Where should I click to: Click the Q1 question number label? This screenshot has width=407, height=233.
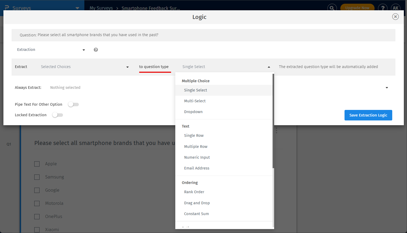click(x=9, y=144)
